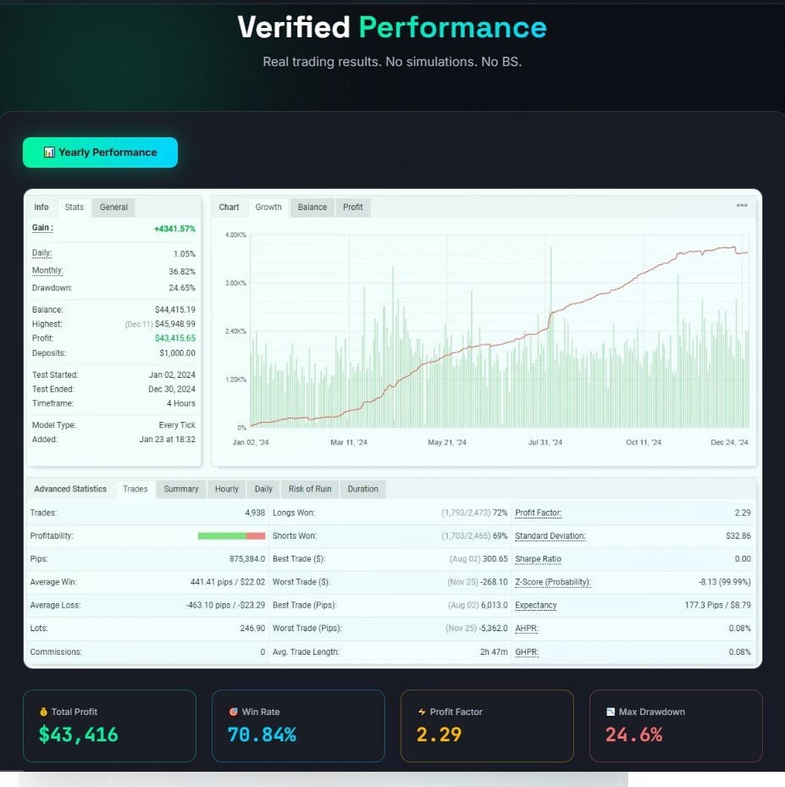Open the General tab
This screenshot has width=785, height=787.
tap(113, 208)
